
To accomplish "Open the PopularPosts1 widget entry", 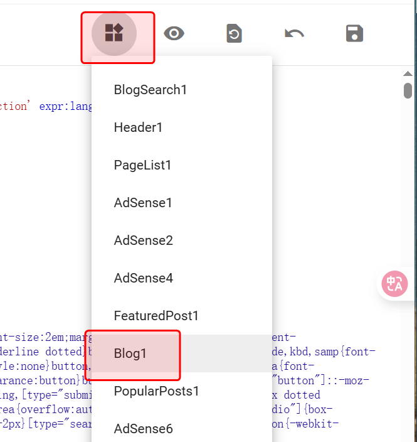I will point(156,391).
